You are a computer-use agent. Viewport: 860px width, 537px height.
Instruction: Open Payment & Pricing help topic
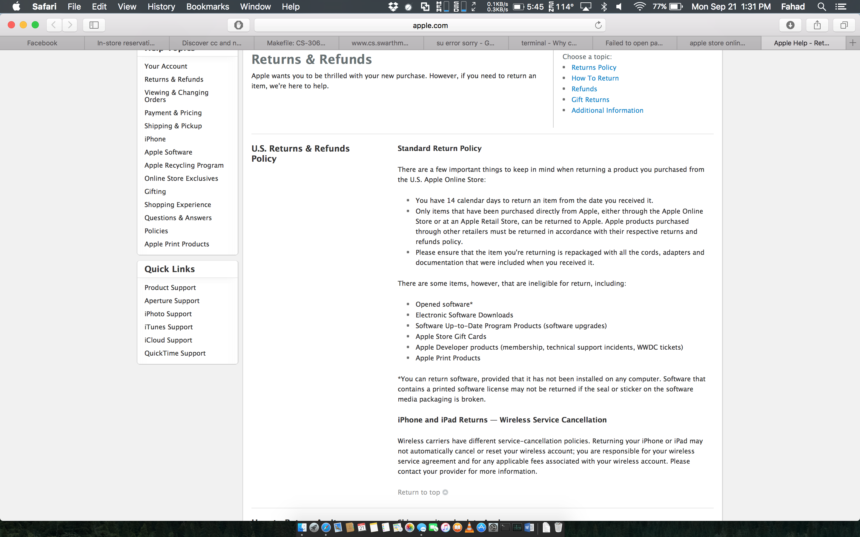(x=173, y=112)
